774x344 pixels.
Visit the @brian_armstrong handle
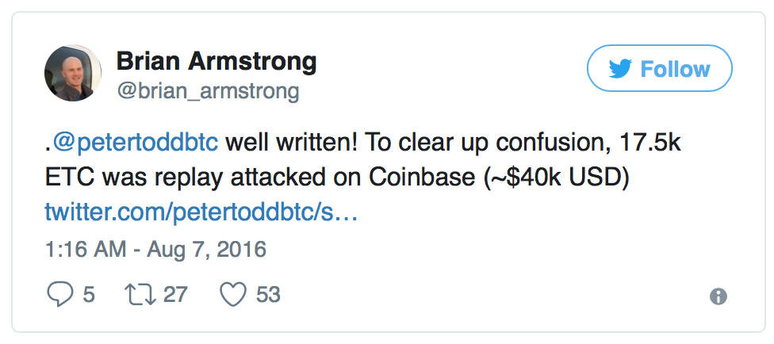pos(208,91)
